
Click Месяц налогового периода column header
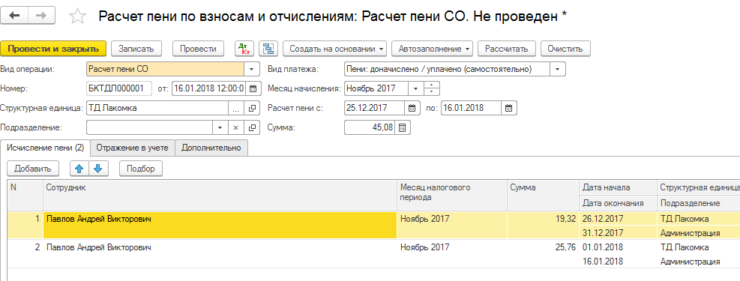pos(452,195)
